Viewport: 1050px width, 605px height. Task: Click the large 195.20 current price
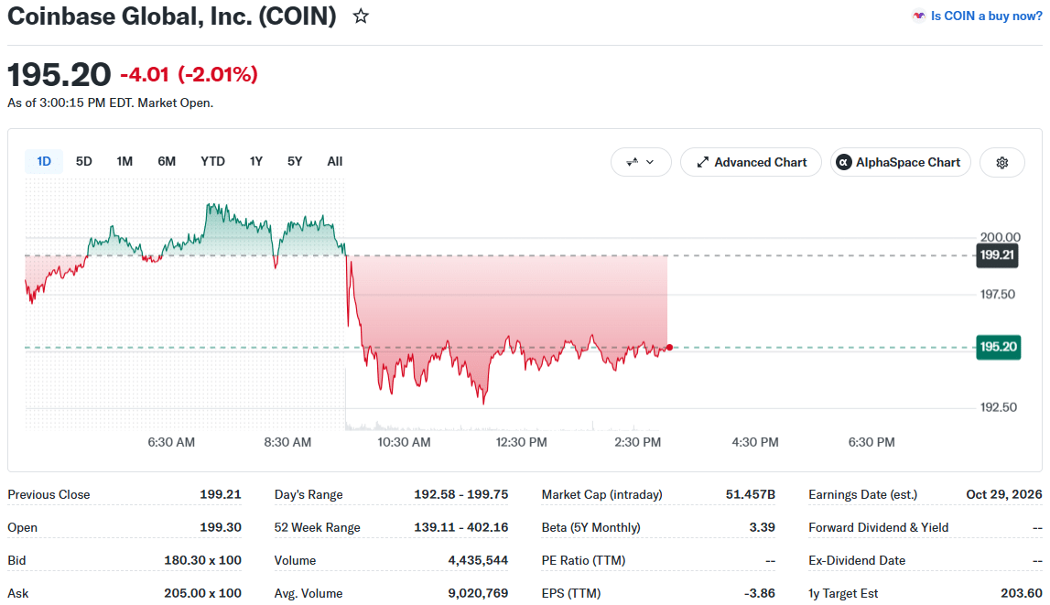pos(59,74)
